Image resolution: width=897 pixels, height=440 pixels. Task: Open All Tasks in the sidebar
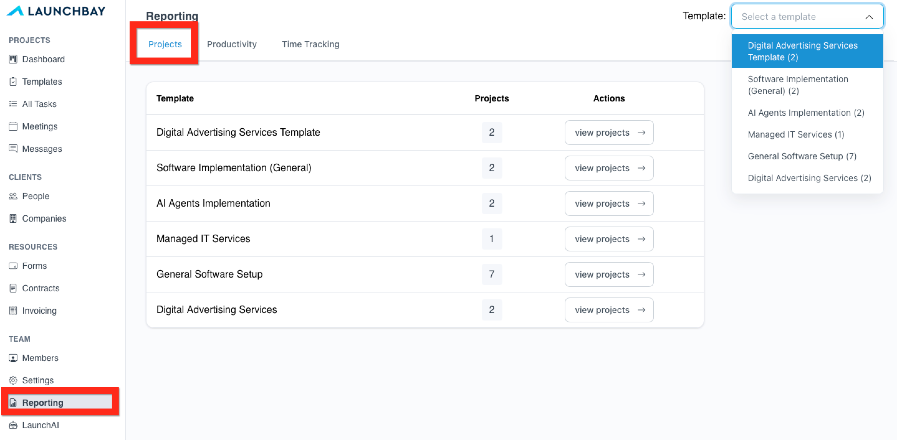pyautogui.click(x=39, y=104)
